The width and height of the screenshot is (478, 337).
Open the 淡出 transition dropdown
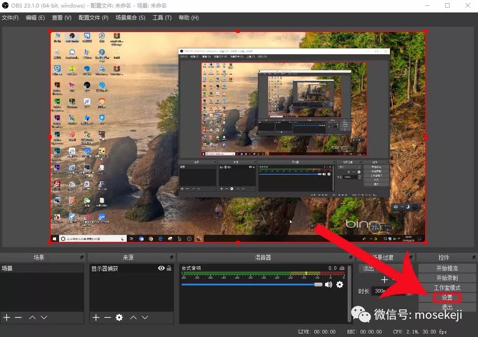tap(386, 269)
